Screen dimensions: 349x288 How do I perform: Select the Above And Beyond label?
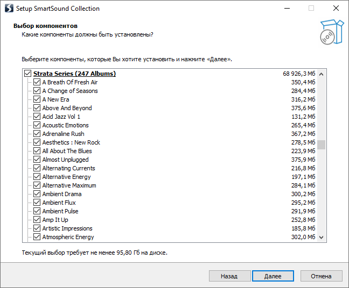(67, 108)
